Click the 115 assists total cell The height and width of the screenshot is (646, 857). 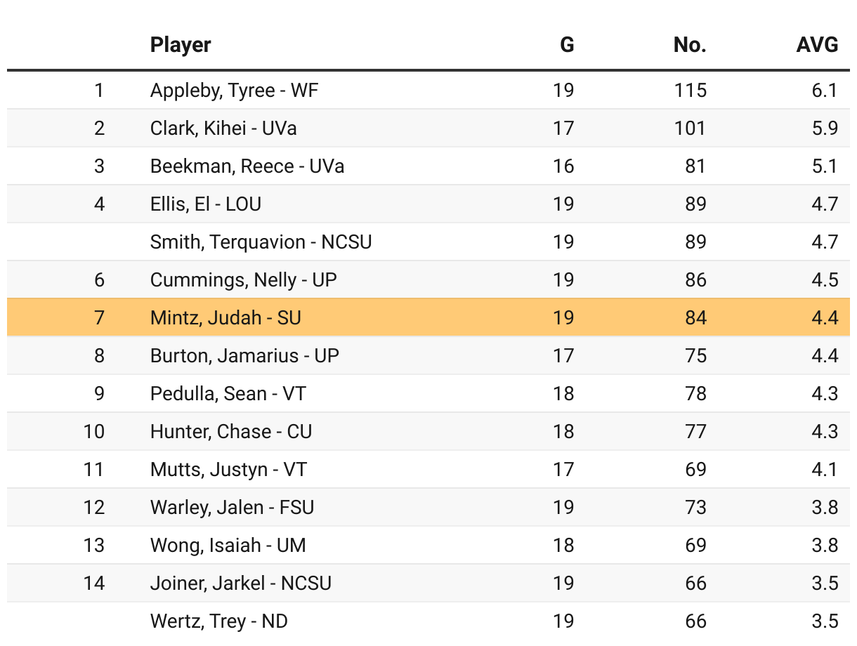pos(689,90)
